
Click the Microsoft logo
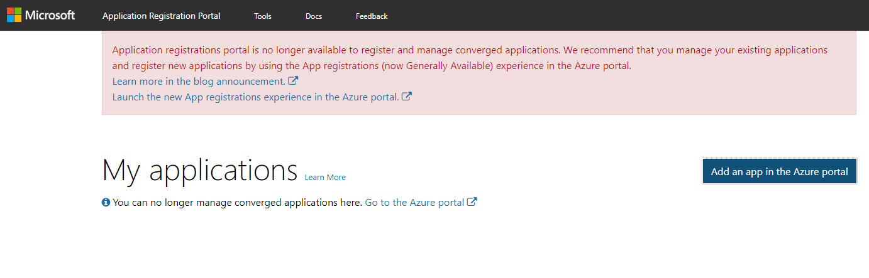click(41, 15)
